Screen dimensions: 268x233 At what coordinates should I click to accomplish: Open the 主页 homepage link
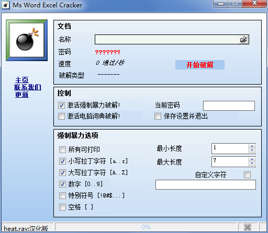click(22, 80)
